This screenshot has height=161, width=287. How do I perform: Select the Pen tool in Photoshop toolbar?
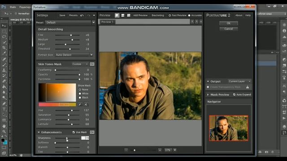4,104
